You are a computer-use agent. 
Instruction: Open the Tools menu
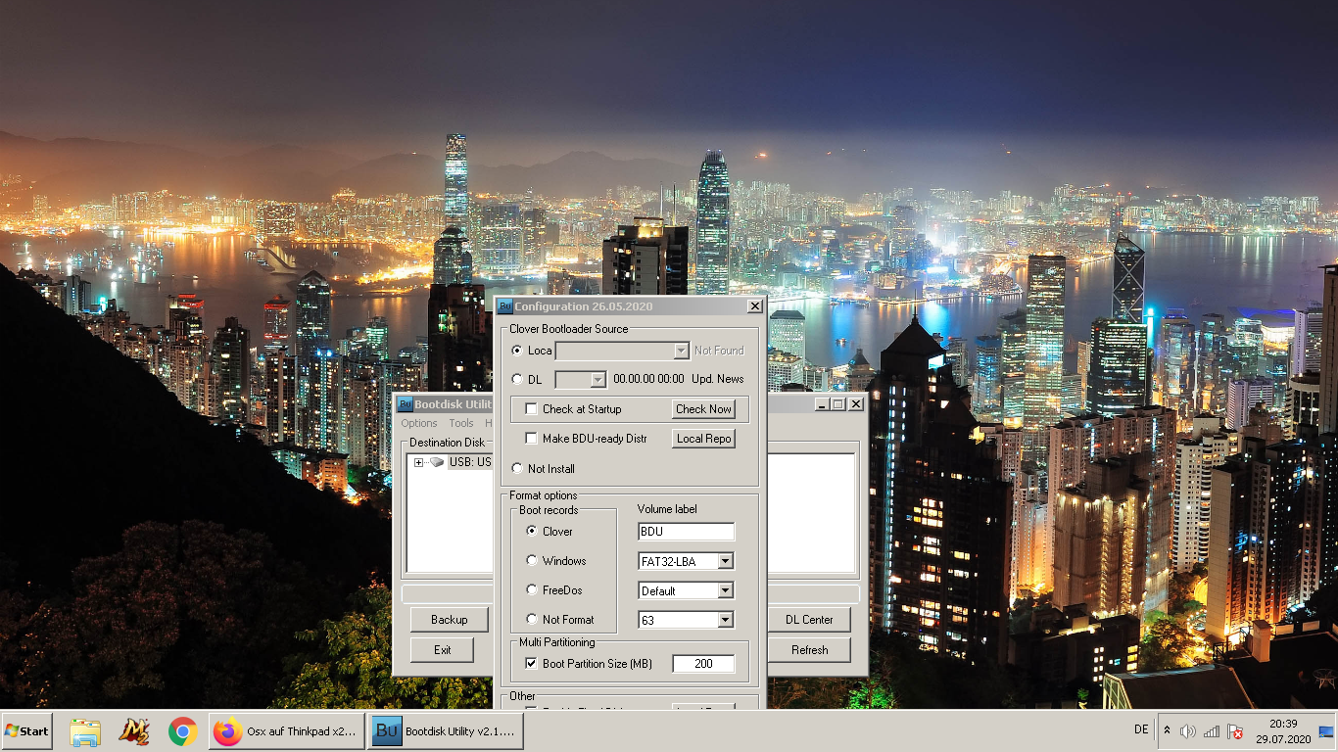click(x=460, y=423)
